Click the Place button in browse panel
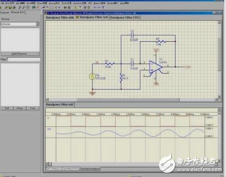 (x=20, y=108)
